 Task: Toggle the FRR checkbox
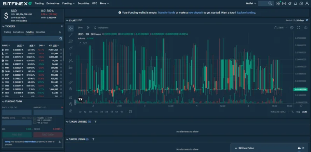[46, 118]
